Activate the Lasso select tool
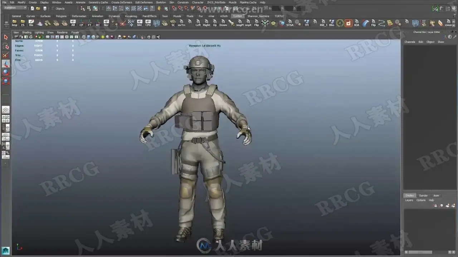Viewport: 458px width, 257px height. pyautogui.click(x=6, y=46)
